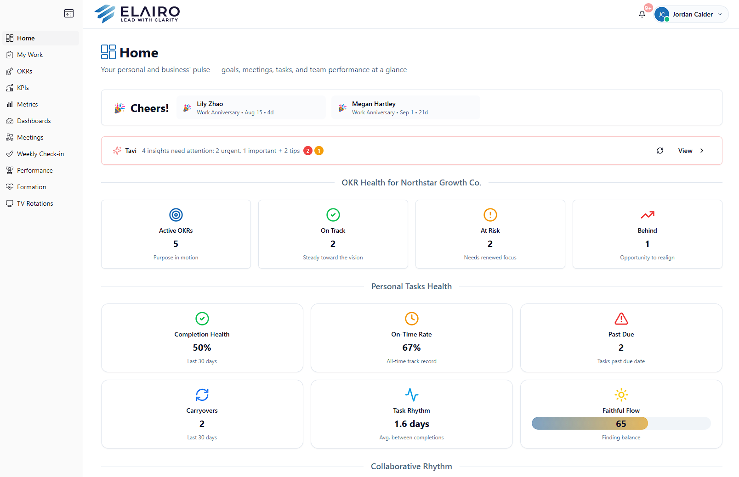739x477 pixels.
Task: Navigate to OKRs
Action: pyautogui.click(x=41, y=71)
